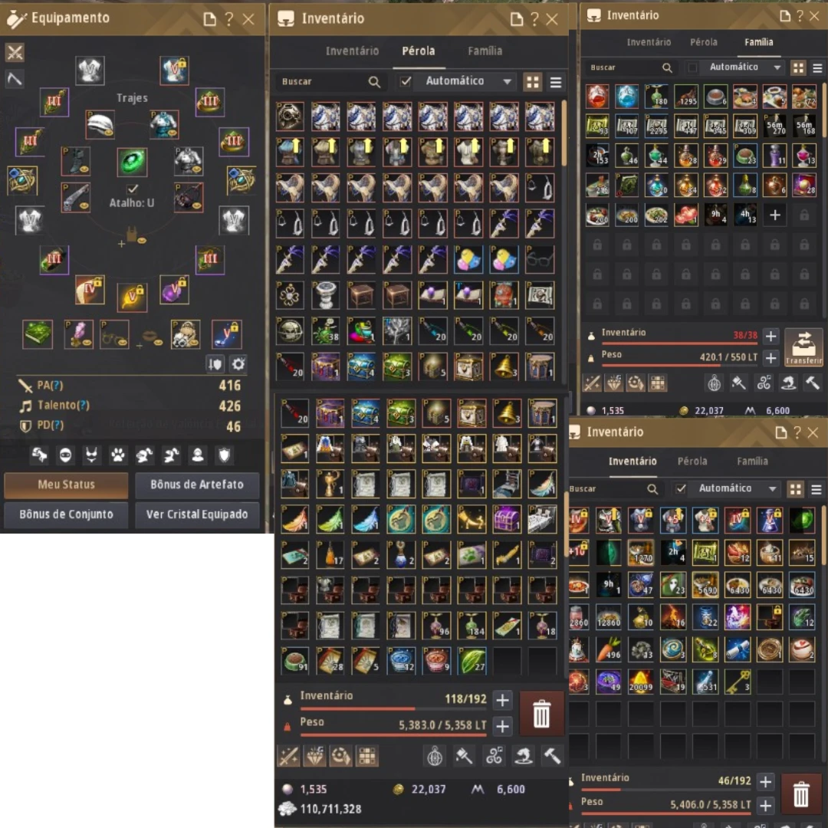Switch Pérola inventory to list view icon
Image resolution: width=828 pixels, height=828 pixels.
coord(555,82)
